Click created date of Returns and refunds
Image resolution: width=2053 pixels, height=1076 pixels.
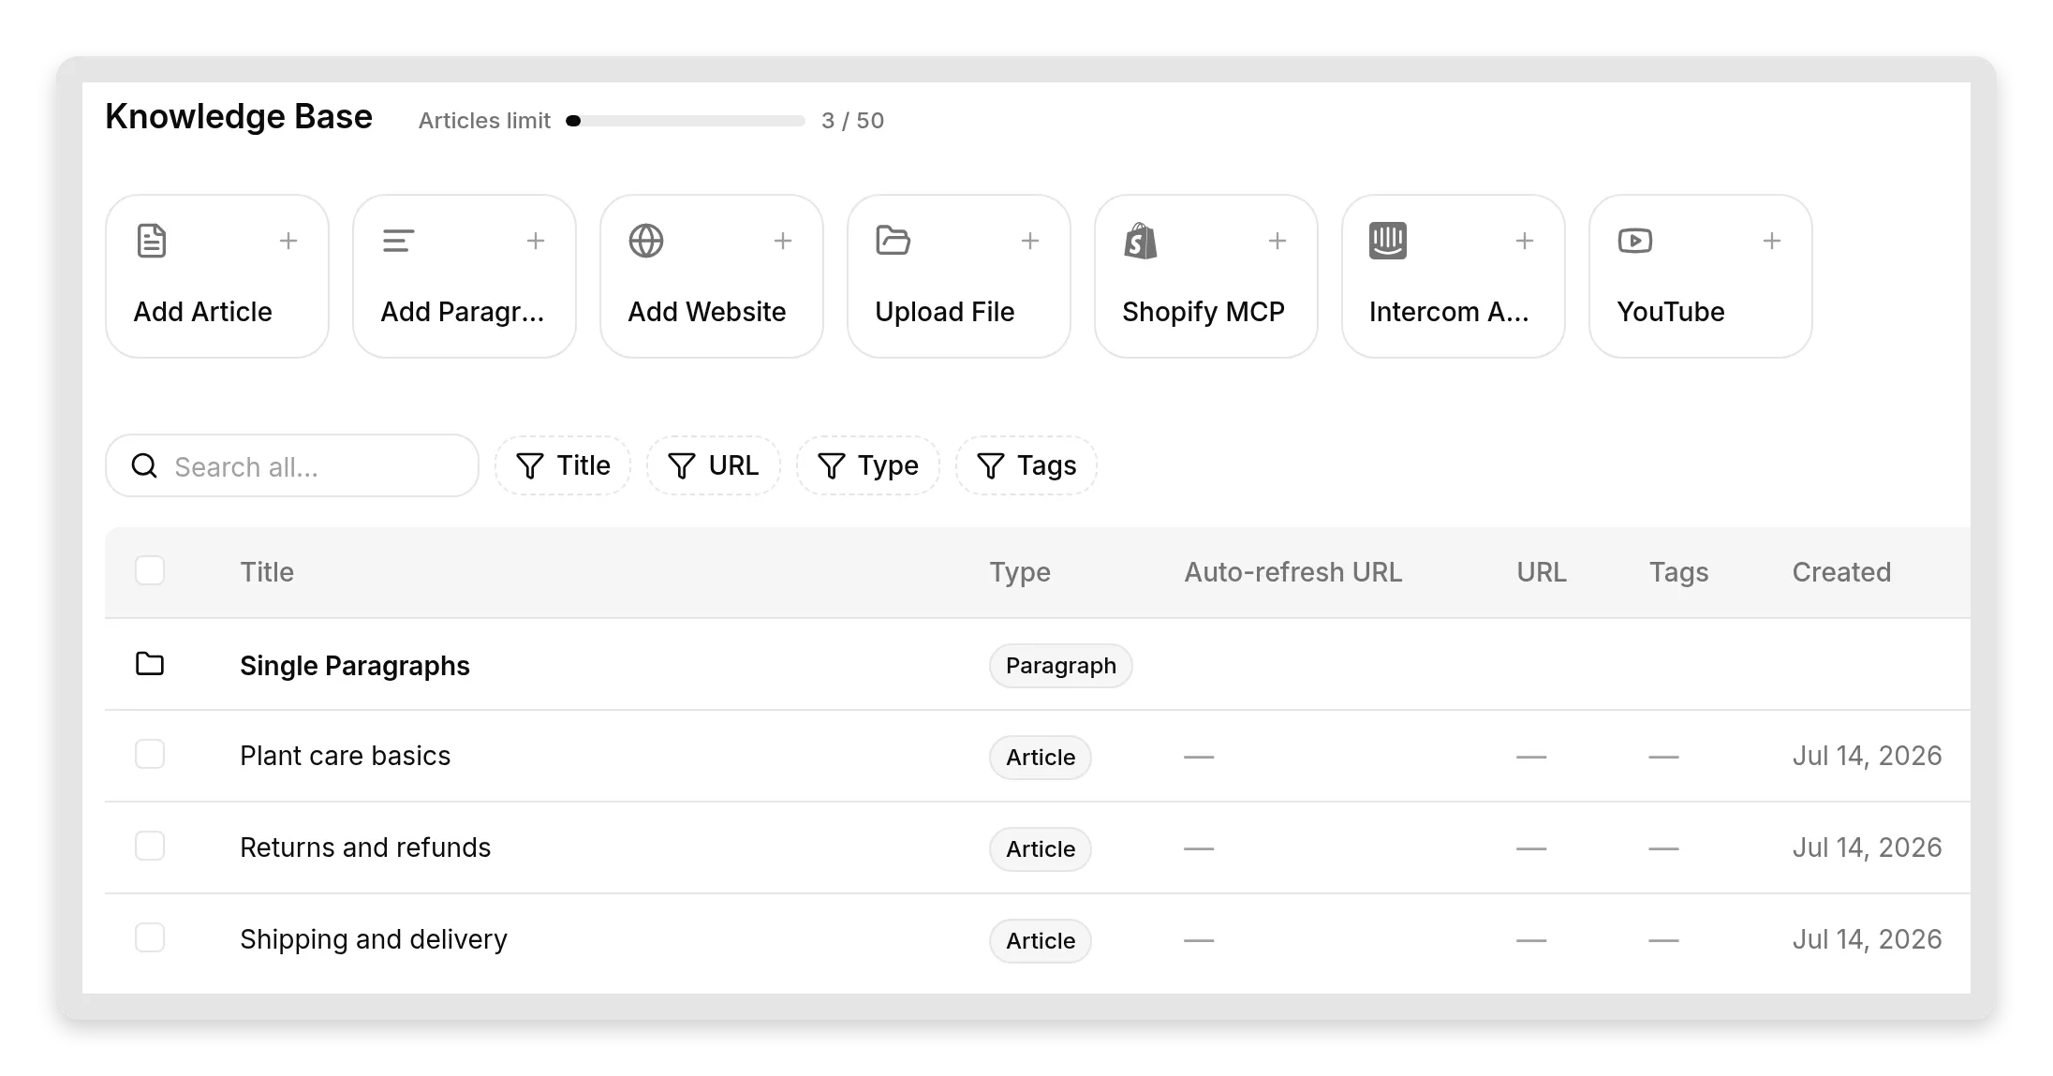click(x=1868, y=848)
